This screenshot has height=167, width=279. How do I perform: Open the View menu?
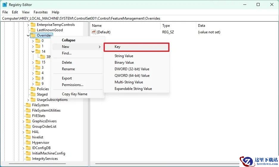pyautogui.click(x=26, y=12)
